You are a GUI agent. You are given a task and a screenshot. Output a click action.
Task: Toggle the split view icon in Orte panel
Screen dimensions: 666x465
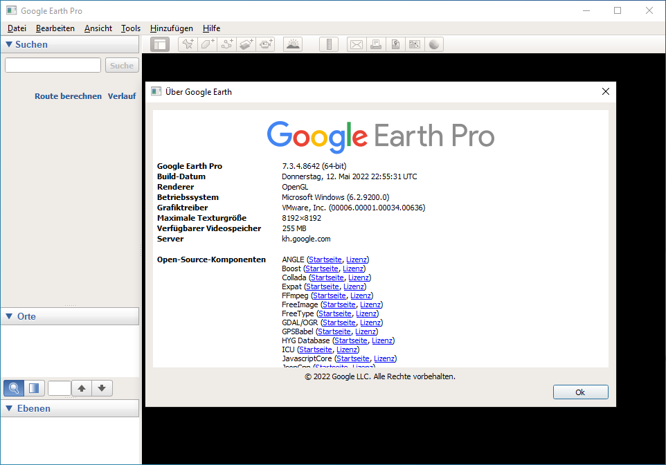tap(34, 388)
